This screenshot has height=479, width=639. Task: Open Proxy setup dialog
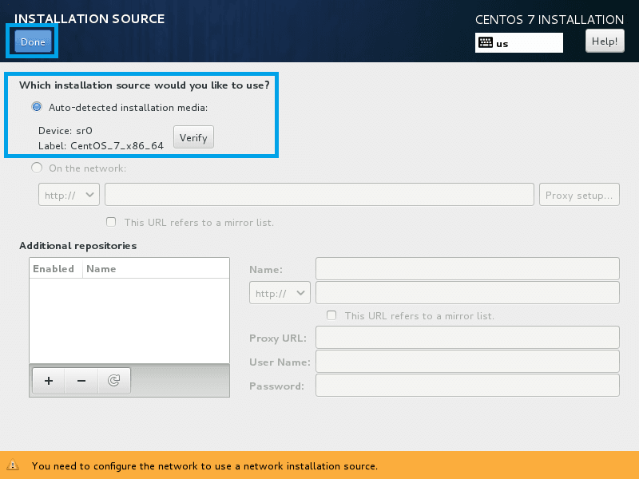(x=579, y=195)
